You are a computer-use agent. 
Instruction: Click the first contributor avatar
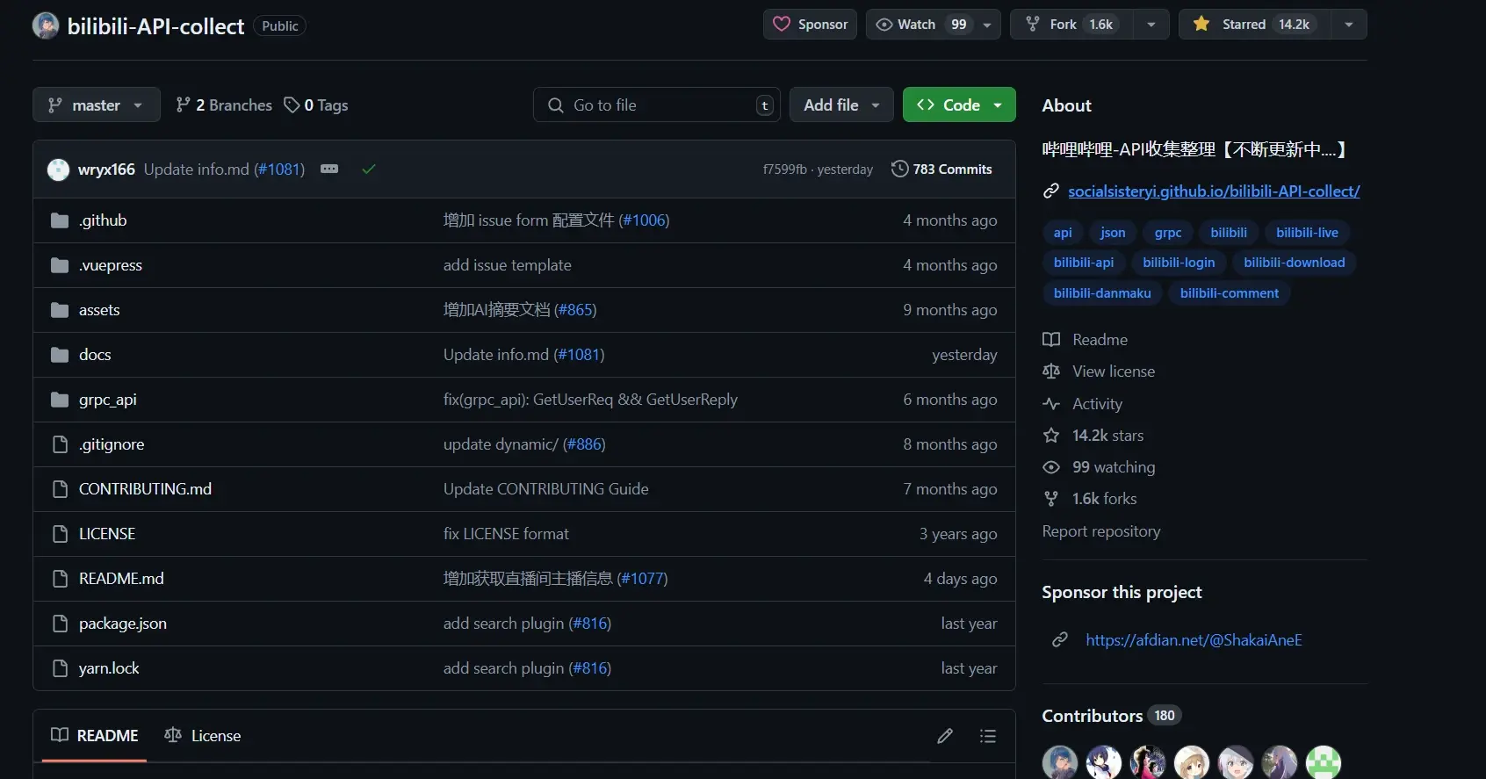(1060, 762)
